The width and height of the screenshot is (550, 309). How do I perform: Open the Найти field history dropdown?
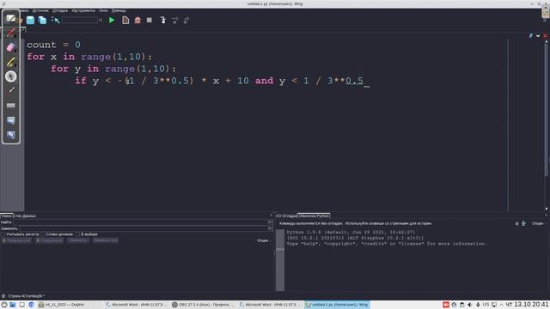(x=270, y=222)
